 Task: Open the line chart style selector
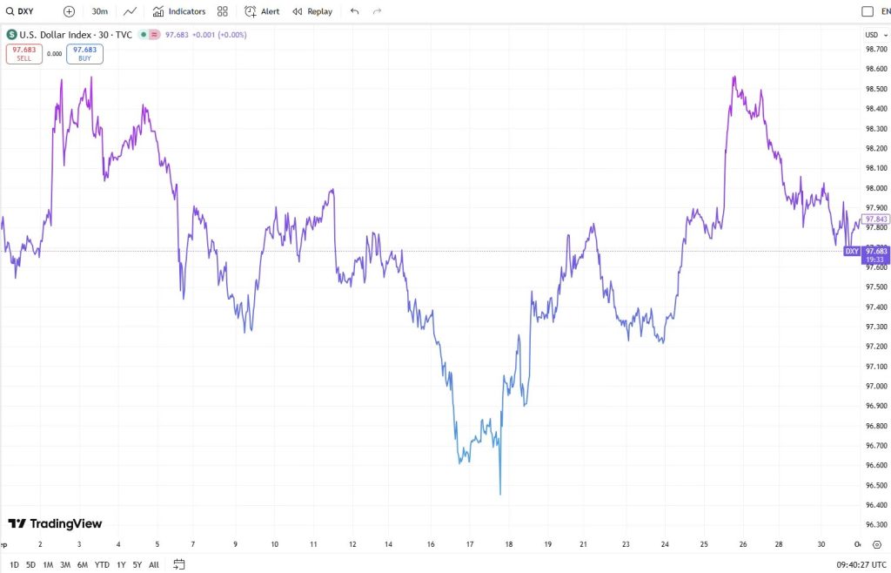point(130,11)
